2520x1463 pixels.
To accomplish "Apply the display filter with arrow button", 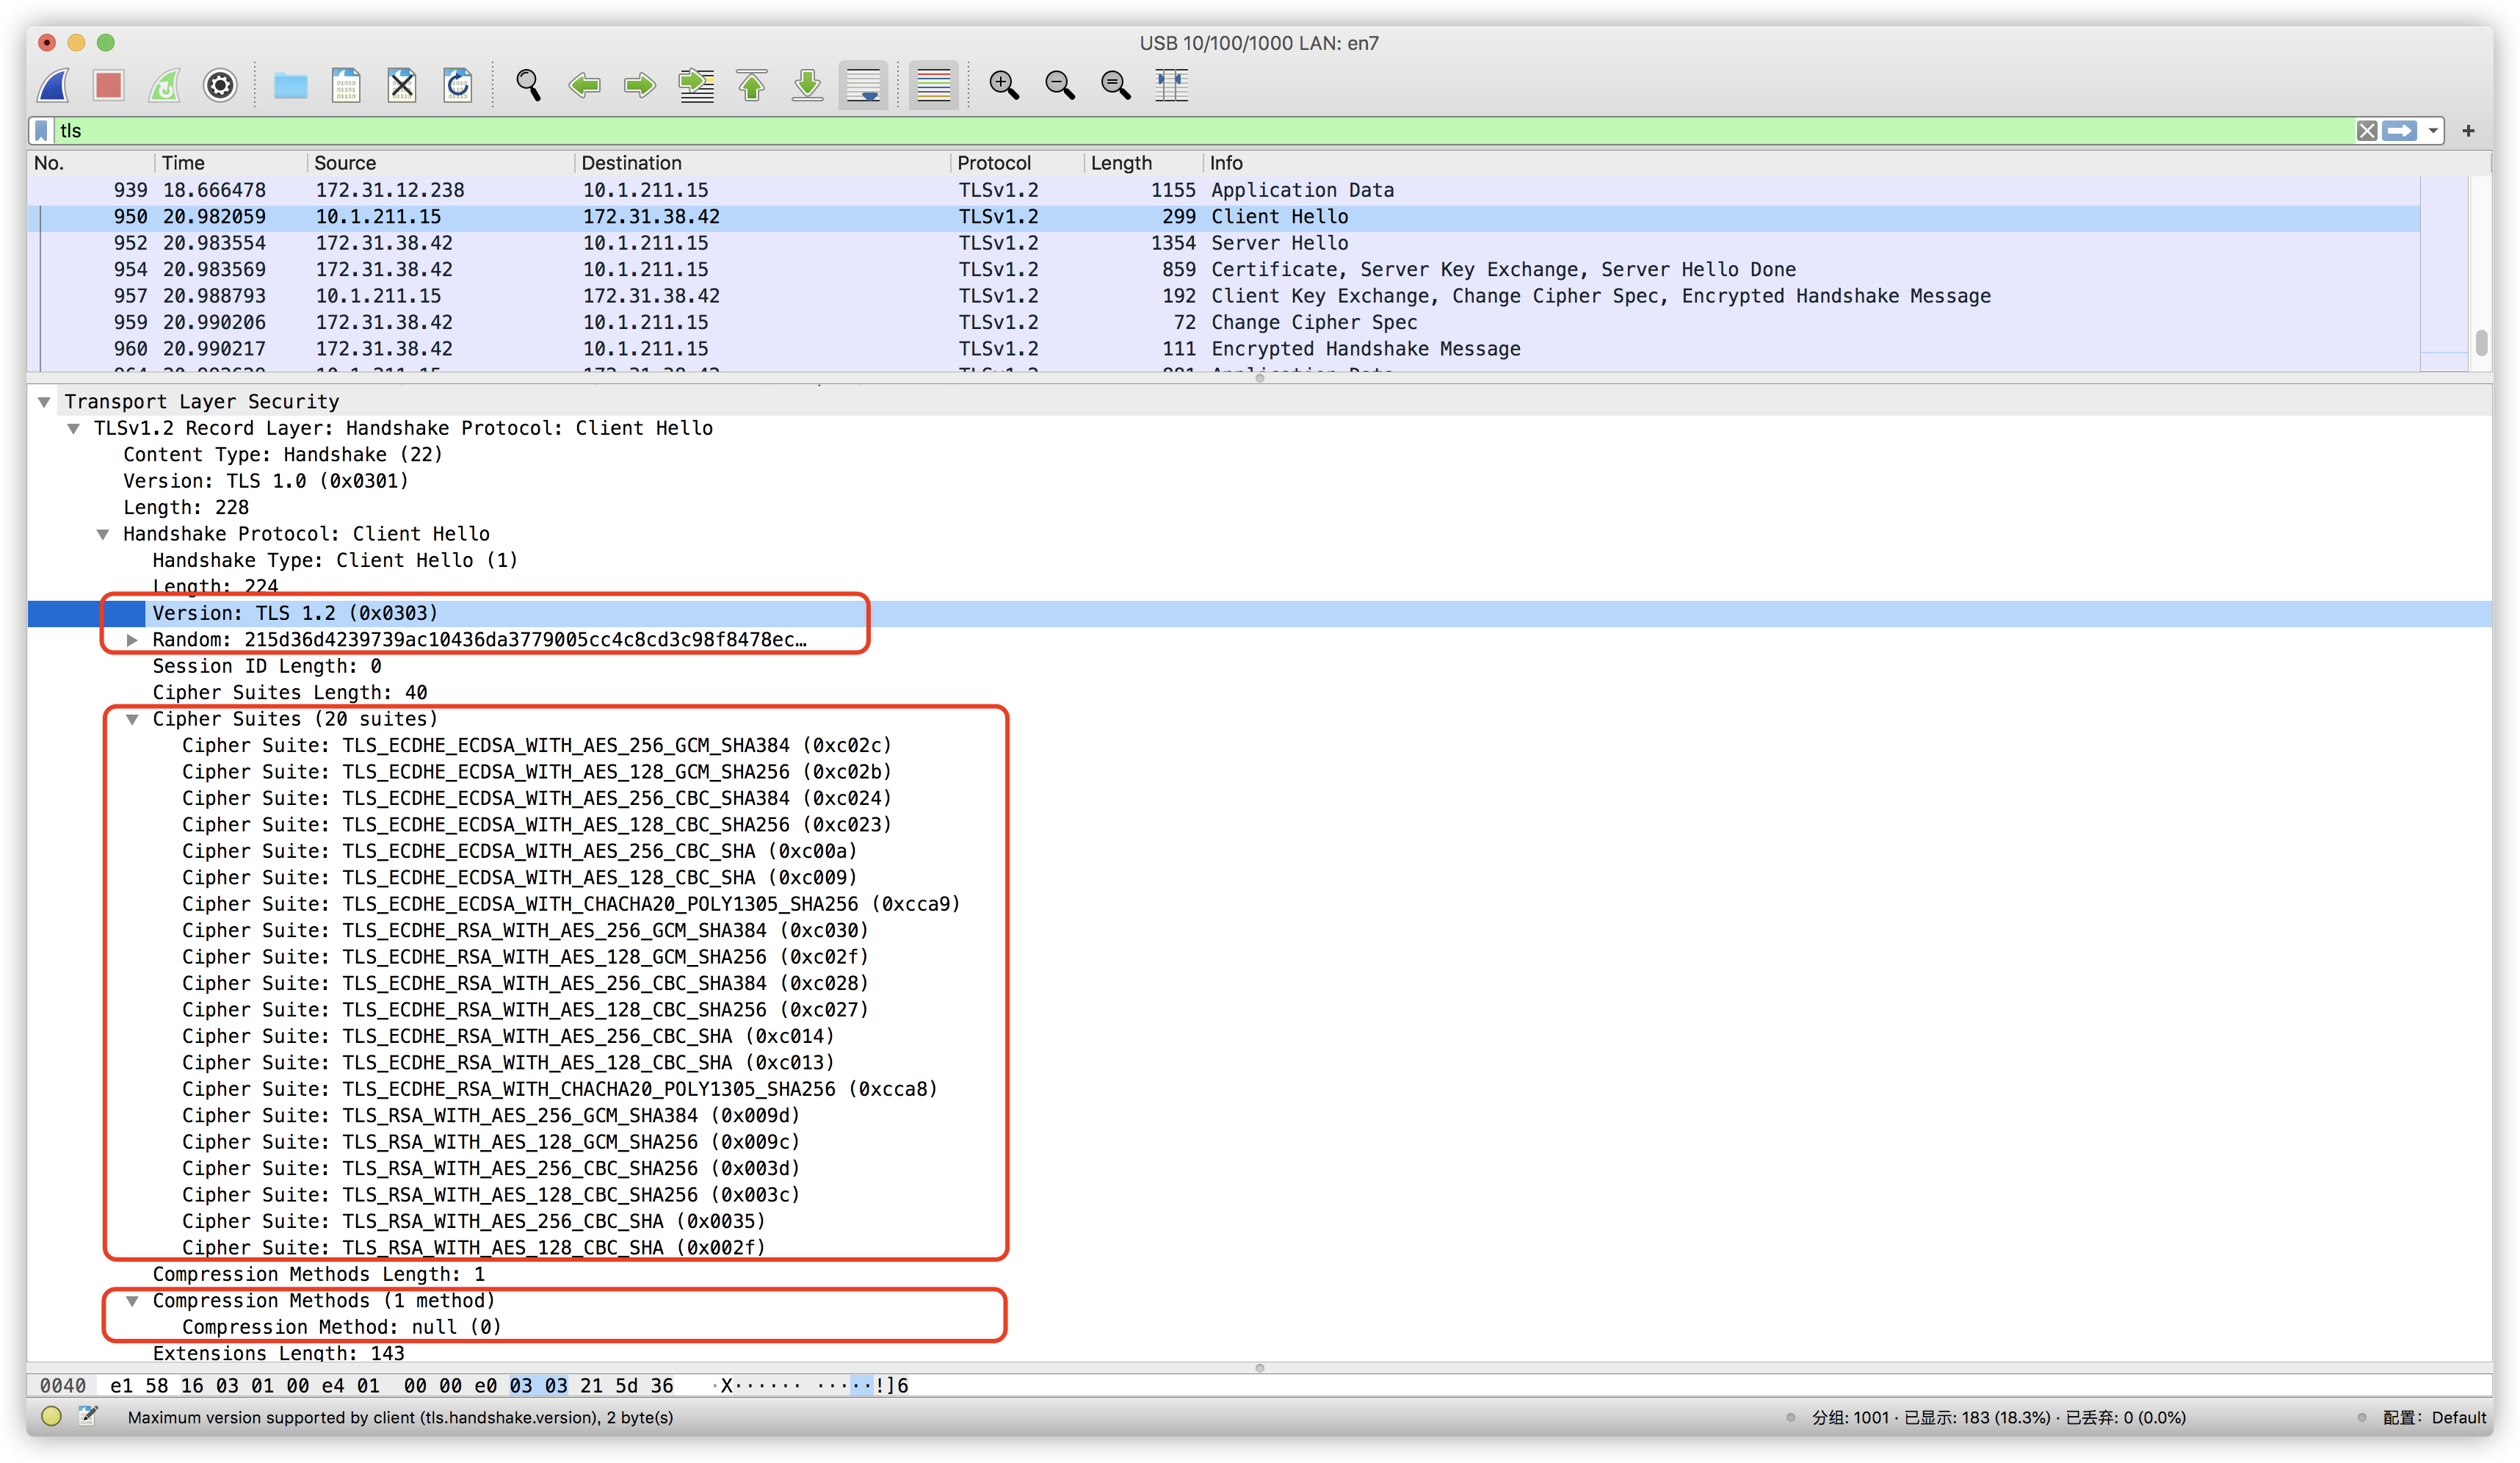I will click(2402, 130).
